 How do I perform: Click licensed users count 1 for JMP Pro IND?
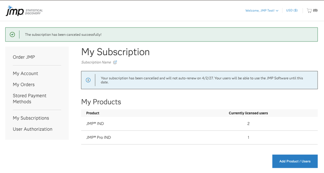248,138
